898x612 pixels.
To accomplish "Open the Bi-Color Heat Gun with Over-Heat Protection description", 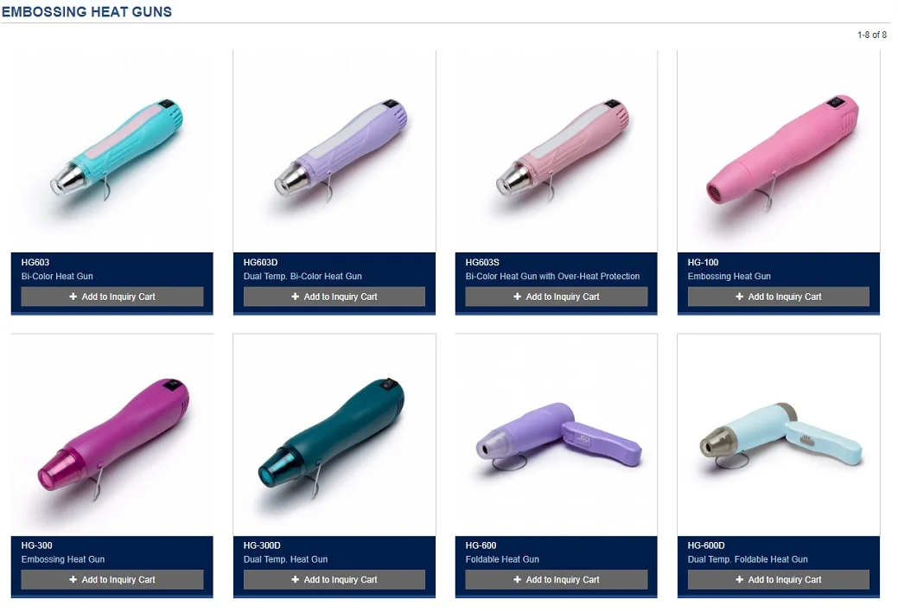I will (552, 277).
